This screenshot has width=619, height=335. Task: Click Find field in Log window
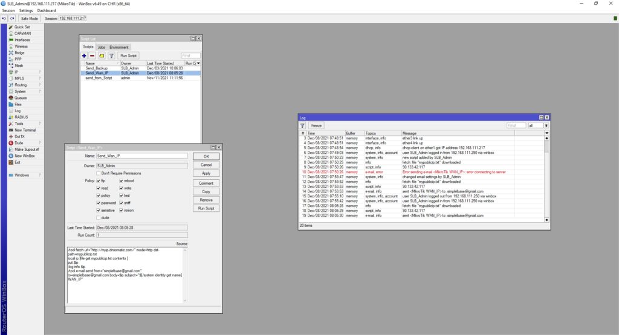tap(516, 126)
